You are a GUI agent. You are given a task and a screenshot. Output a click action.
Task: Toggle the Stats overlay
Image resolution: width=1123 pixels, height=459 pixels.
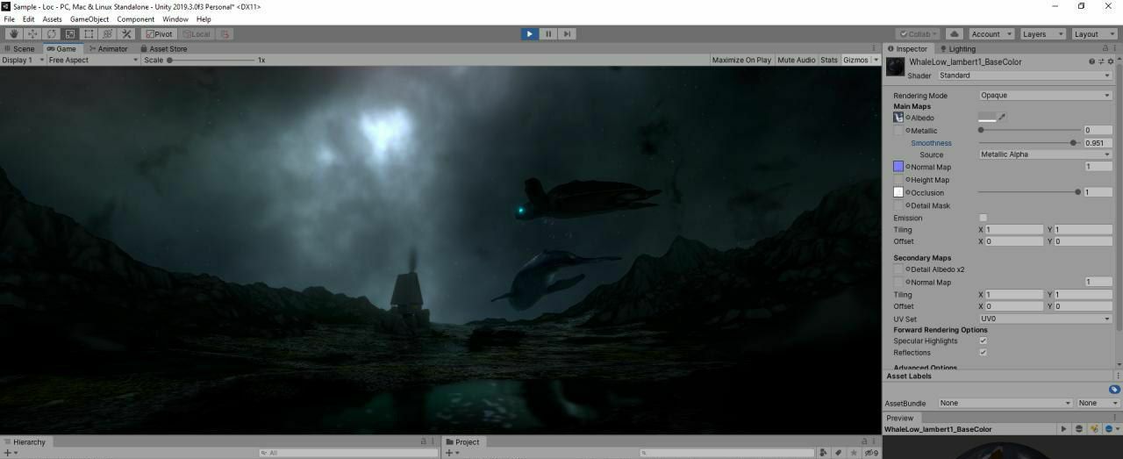829,60
